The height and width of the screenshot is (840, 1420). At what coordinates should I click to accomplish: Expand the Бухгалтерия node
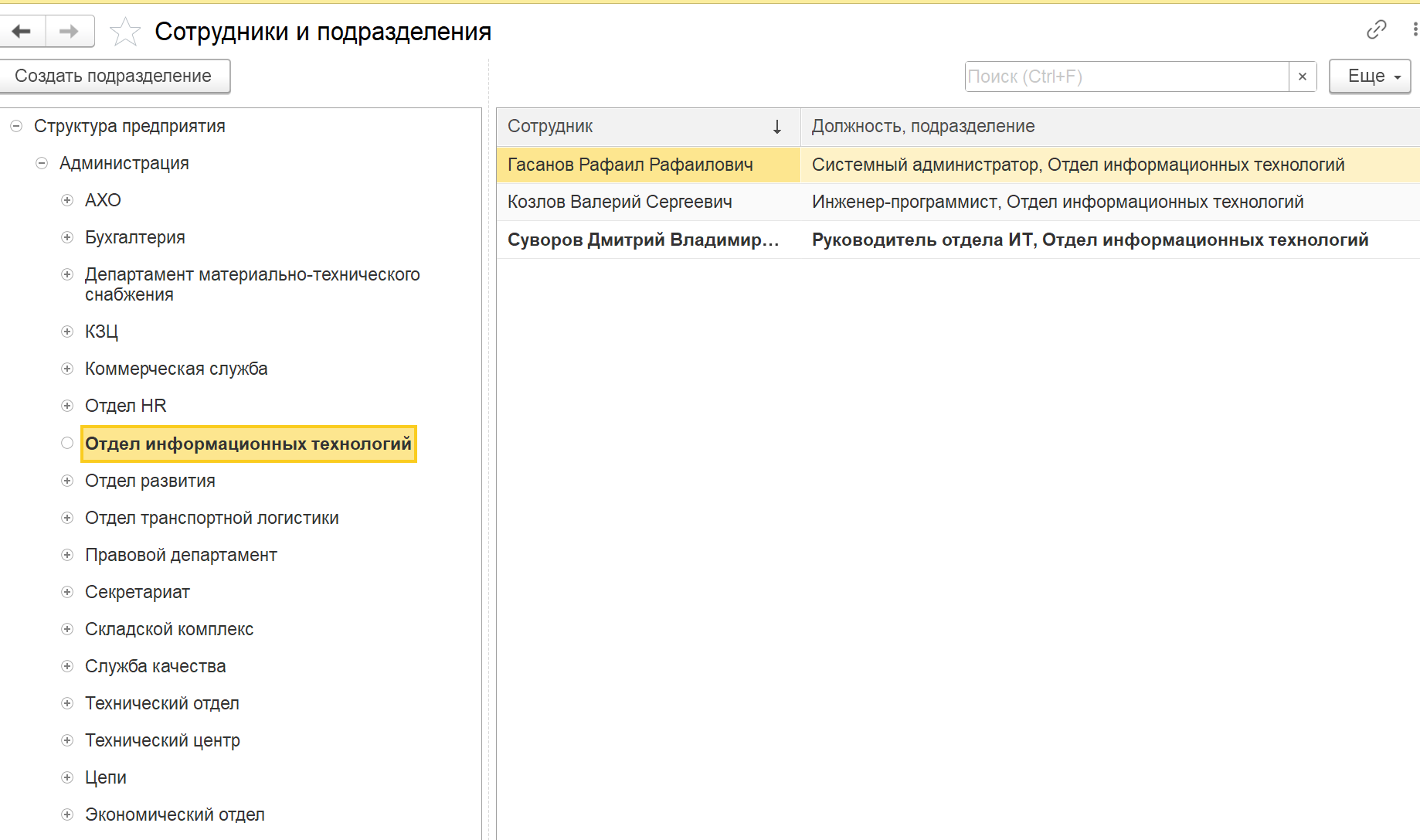(67, 237)
